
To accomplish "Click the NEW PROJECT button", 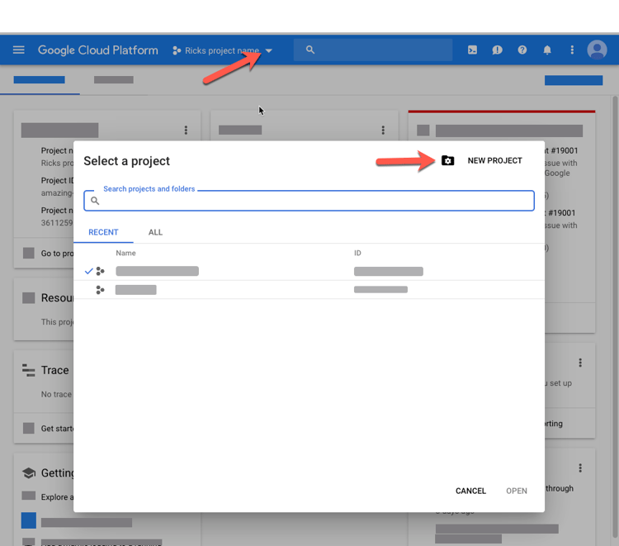I will click(x=494, y=161).
